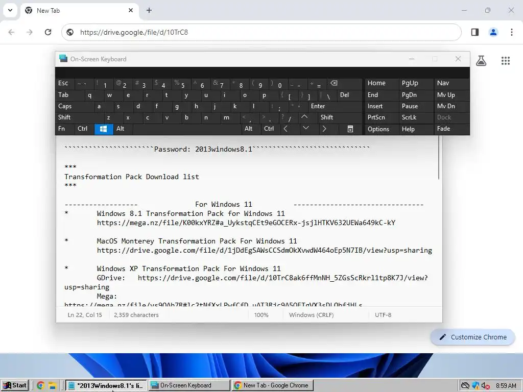Click the space bar key

click(187, 129)
